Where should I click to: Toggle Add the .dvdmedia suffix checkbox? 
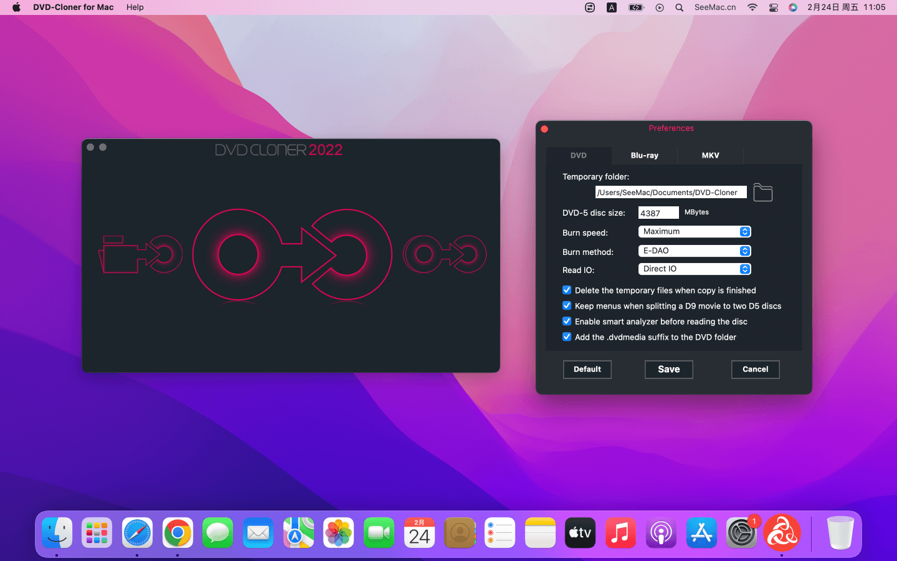point(567,337)
